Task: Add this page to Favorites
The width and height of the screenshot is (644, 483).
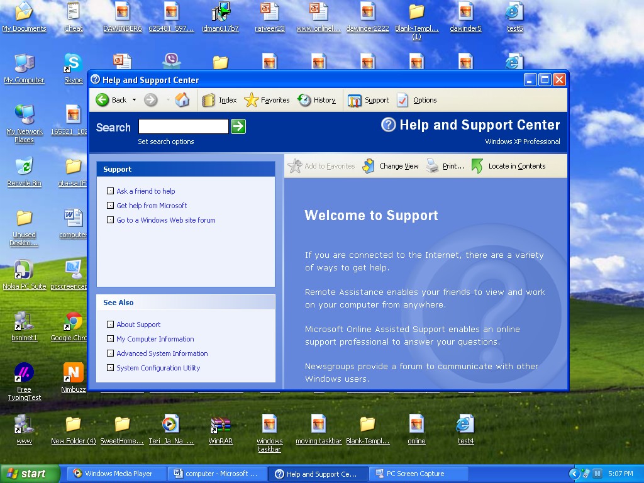Action: 321,166
